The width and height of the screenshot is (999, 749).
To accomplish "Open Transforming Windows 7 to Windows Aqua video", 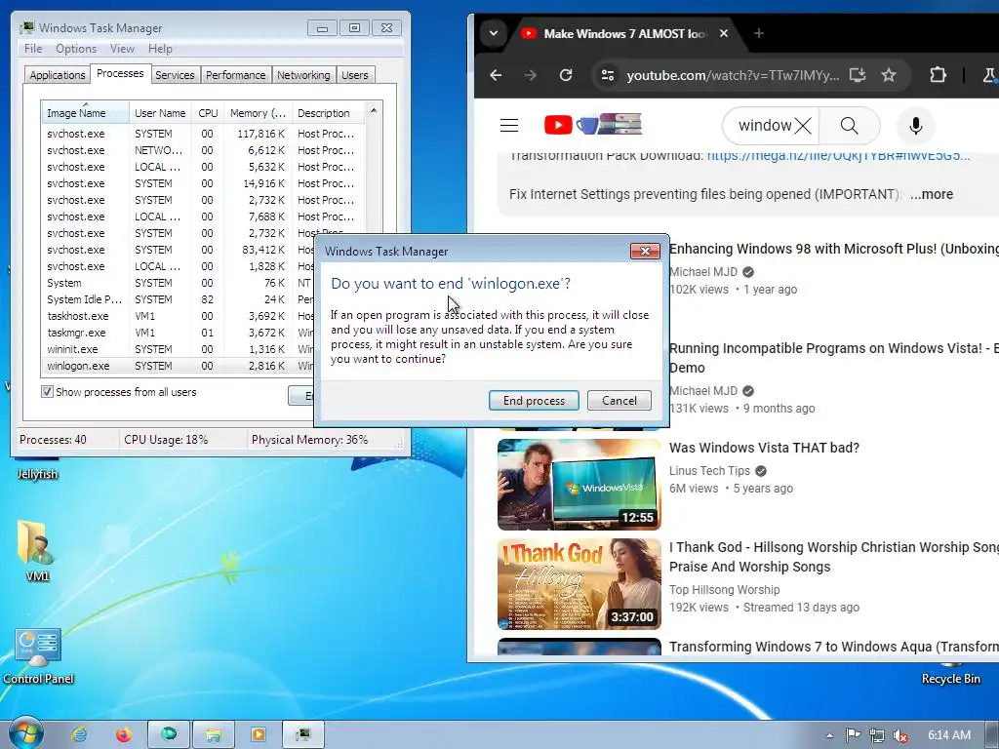I will coord(833,647).
